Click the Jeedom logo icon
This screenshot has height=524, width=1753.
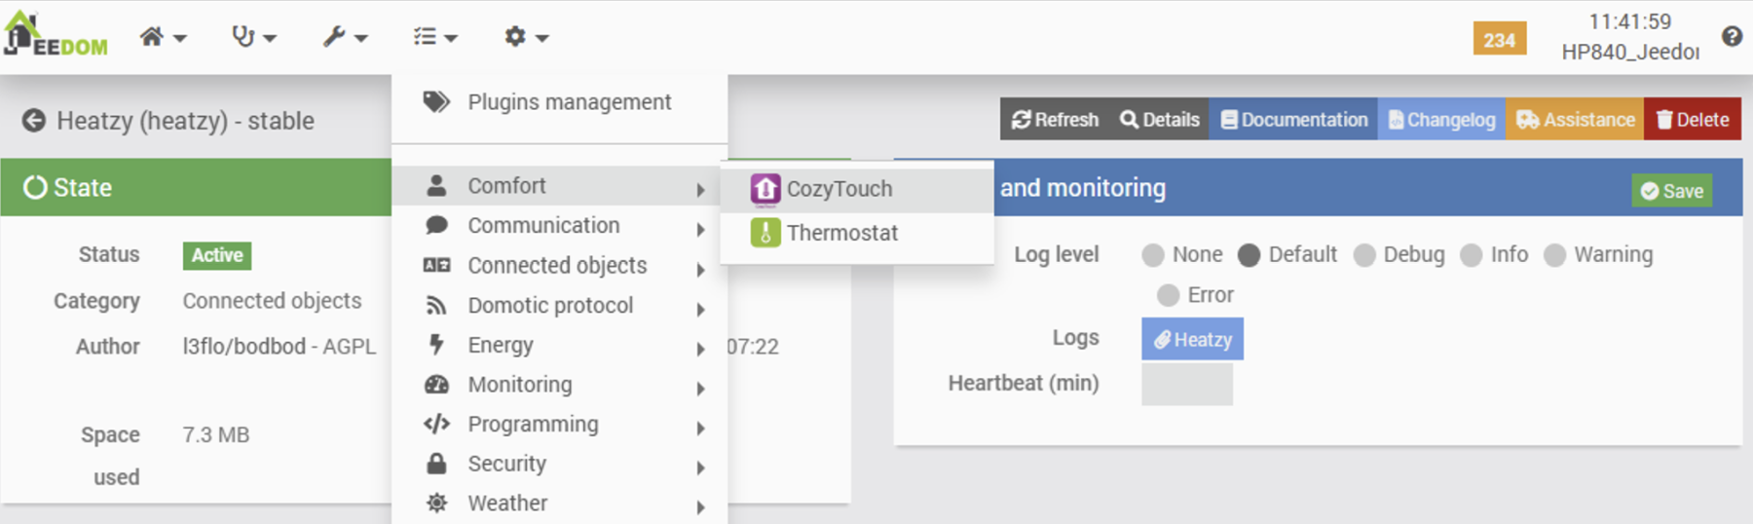click(54, 35)
